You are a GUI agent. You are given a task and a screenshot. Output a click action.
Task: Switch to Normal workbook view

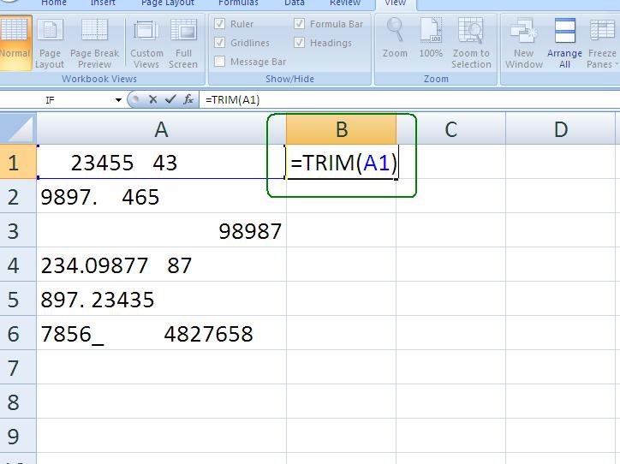point(15,43)
